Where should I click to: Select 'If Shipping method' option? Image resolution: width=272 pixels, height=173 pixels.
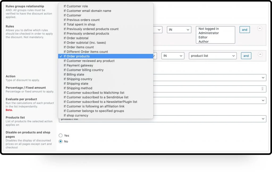[x=78, y=88]
